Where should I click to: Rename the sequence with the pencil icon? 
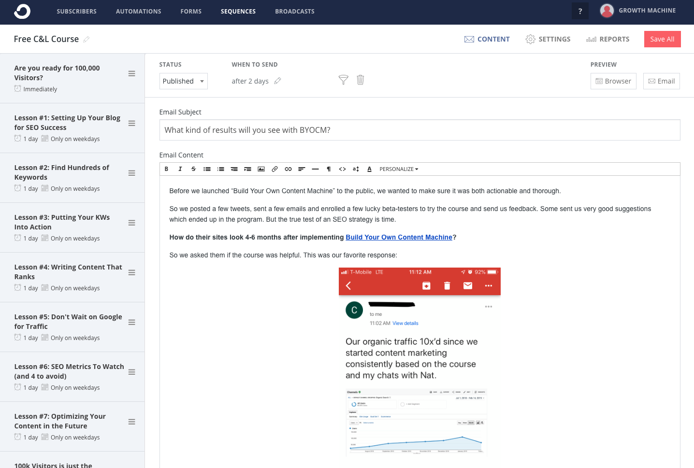coord(87,39)
